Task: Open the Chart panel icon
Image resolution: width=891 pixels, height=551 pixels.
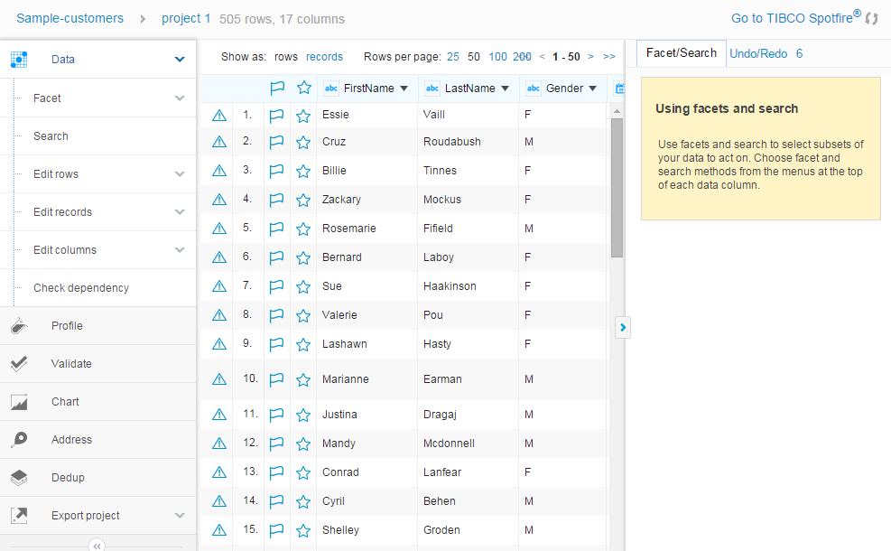Action: 20,402
